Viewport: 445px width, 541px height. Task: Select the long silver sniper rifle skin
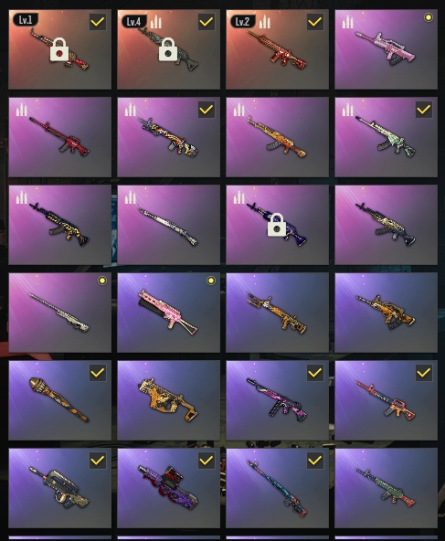[169, 225]
